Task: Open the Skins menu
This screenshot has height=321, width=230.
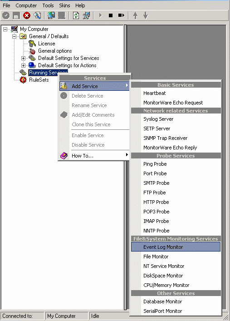Action: 64,5
